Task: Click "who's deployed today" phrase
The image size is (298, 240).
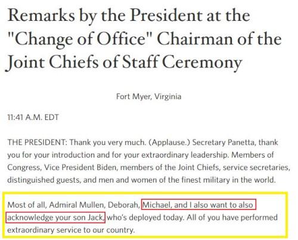Action: [145, 217]
